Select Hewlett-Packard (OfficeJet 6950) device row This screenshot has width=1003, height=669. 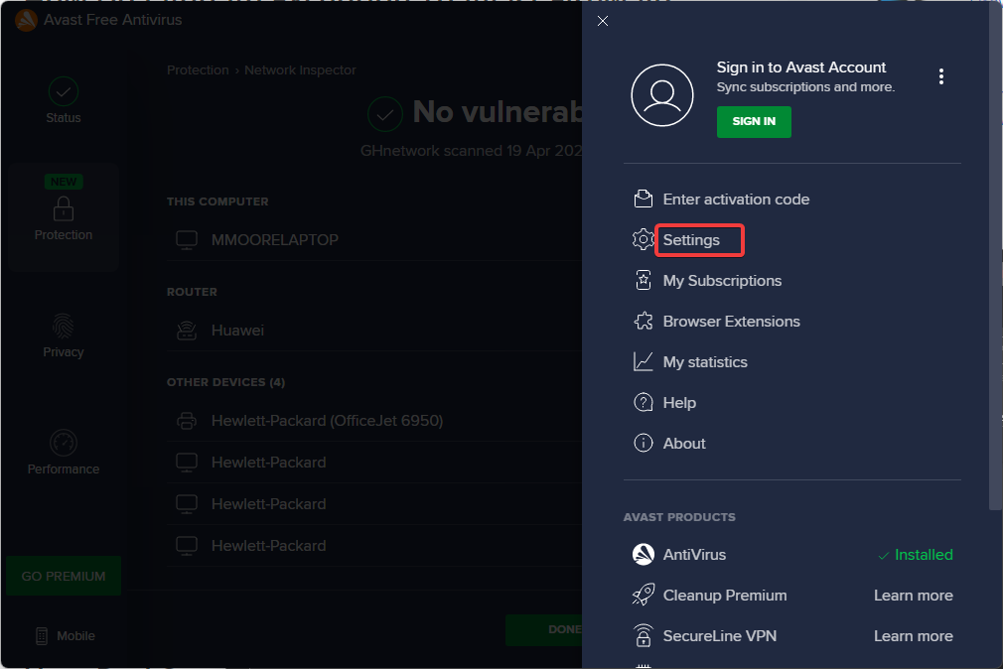click(374, 421)
